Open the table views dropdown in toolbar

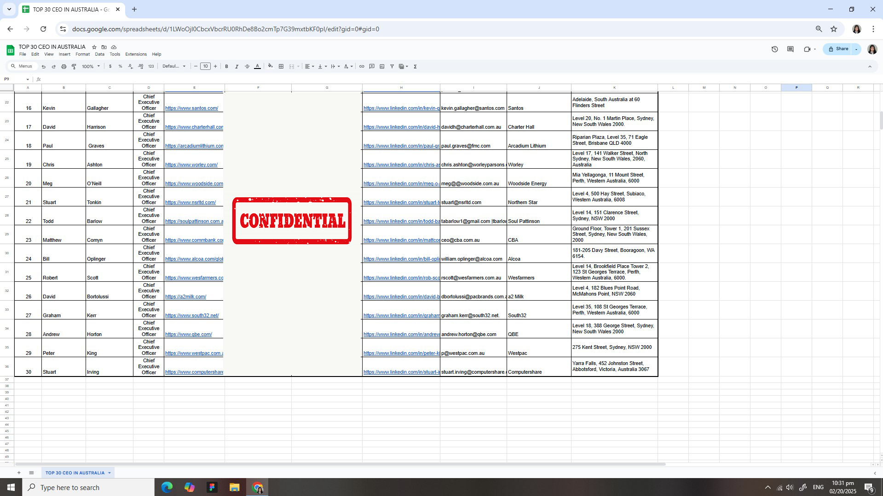pyautogui.click(x=404, y=67)
